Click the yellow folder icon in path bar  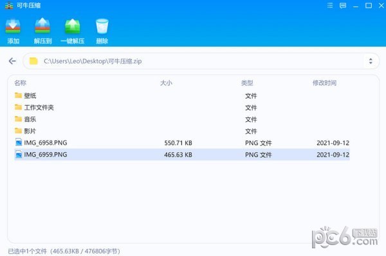(x=33, y=61)
